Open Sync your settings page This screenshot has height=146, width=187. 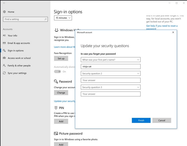pyautogui.click(x=17, y=73)
